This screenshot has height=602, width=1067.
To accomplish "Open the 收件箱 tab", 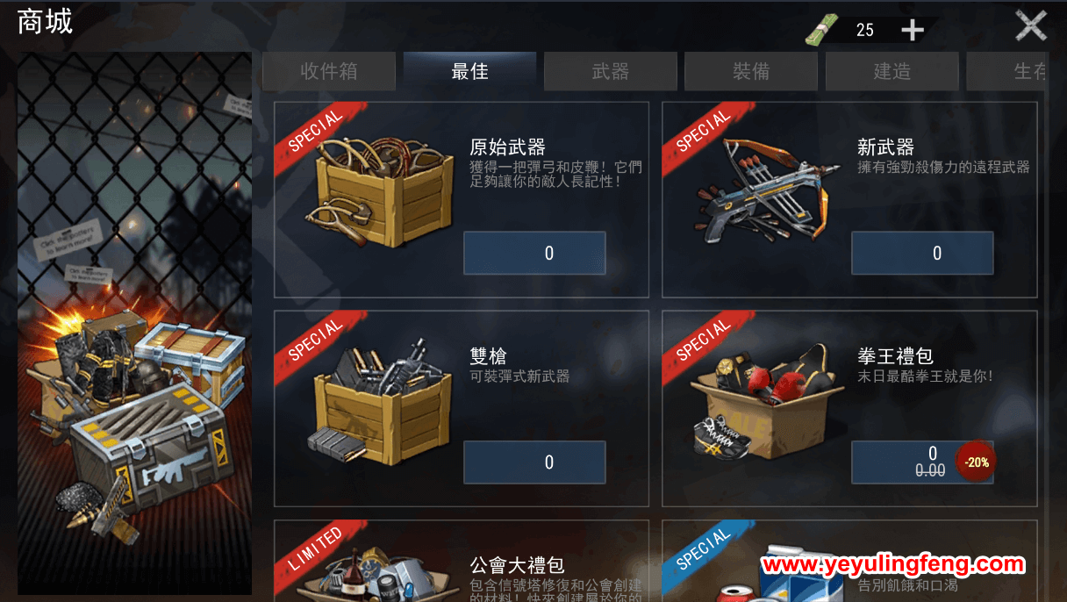I will coord(329,71).
